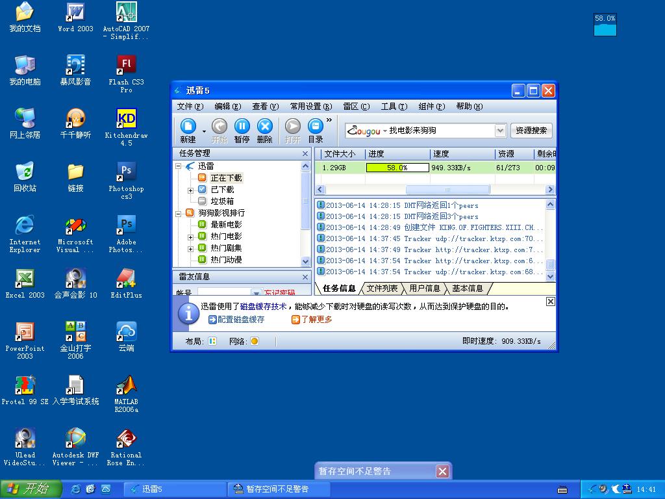Viewport: 665px width, 499px height.
Task: Open the 雷区(C) menu
Action: coord(357,107)
